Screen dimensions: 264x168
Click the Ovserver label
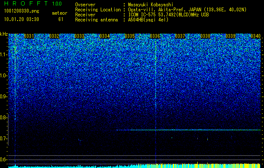(85, 5)
